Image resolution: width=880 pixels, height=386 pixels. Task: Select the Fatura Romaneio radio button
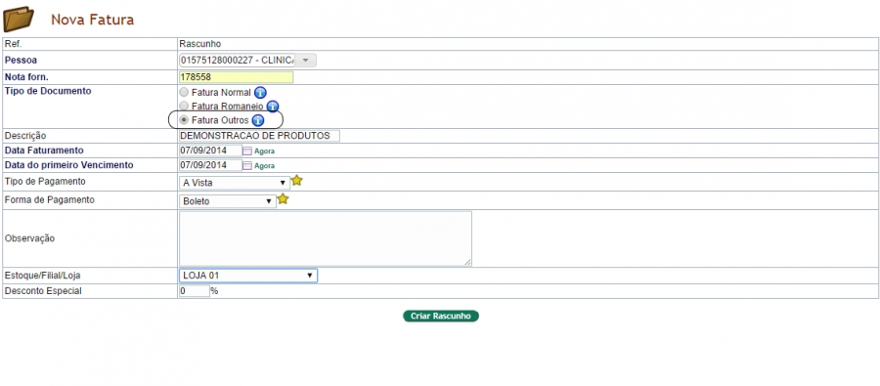(x=184, y=107)
